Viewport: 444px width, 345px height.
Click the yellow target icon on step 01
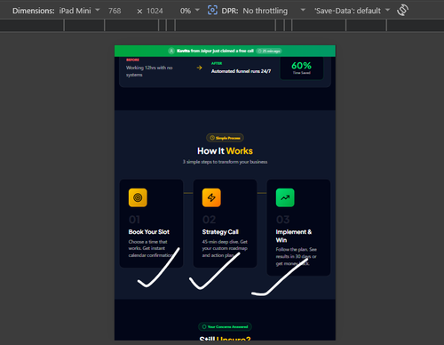click(138, 197)
